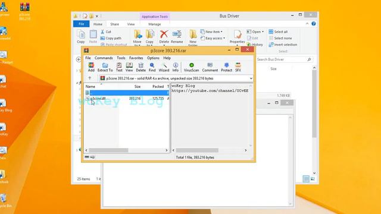Open the WinRAR Options menu
Viewport: 381px width, 214px height.
(x=153, y=58)
